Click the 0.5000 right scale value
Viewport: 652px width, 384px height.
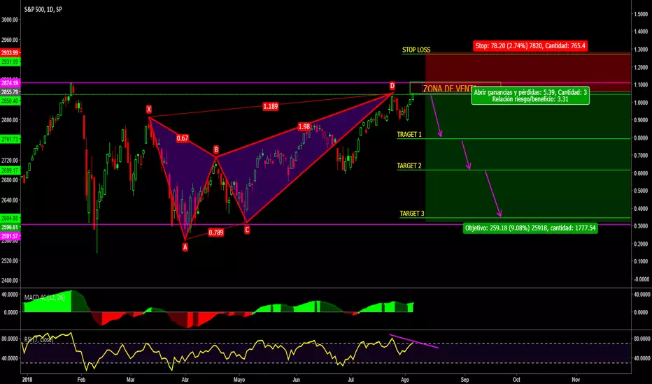click(x=641, y=191)
